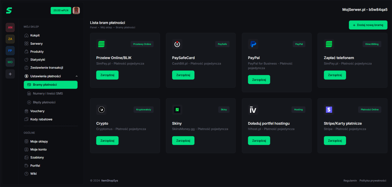
Task: Click the IVhost logo on hosting gateway card
Action: 253,109
